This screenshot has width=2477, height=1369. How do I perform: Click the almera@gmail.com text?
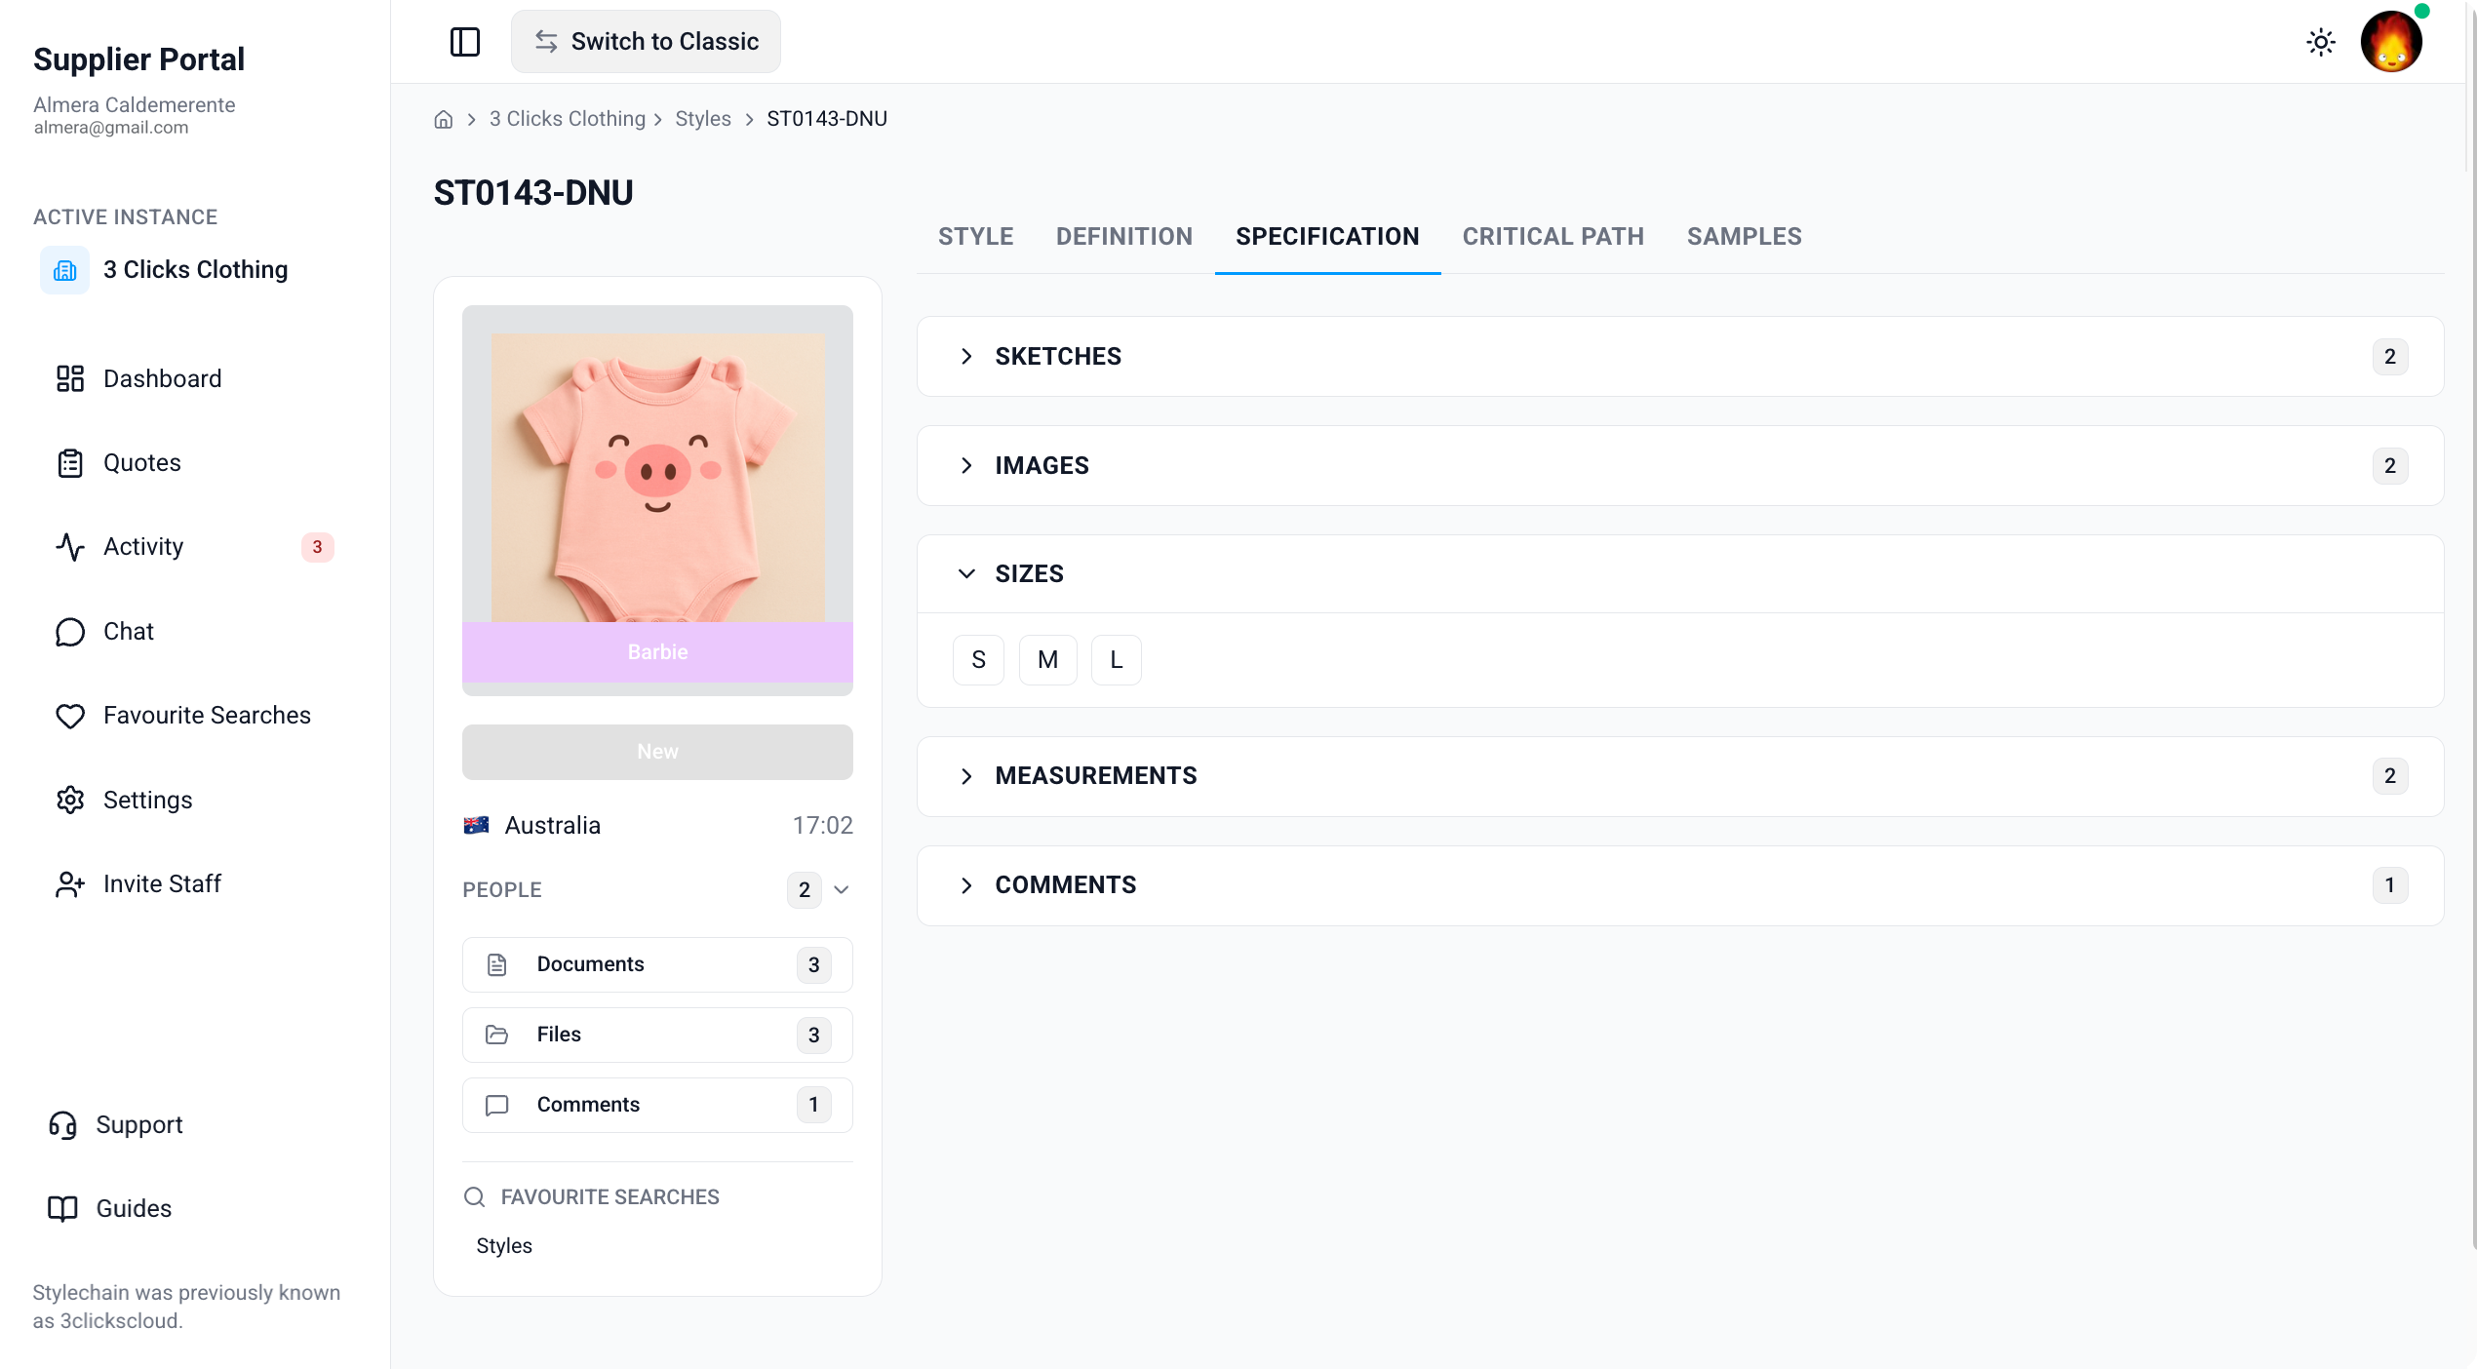pos(111,128)
